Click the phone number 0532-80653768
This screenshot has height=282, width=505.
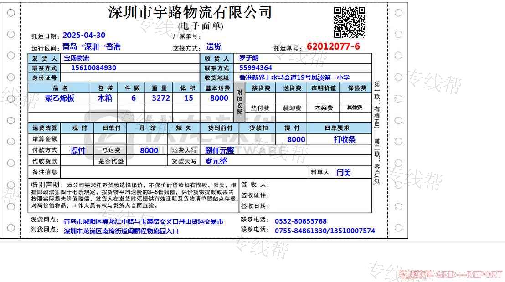[300, 221]
